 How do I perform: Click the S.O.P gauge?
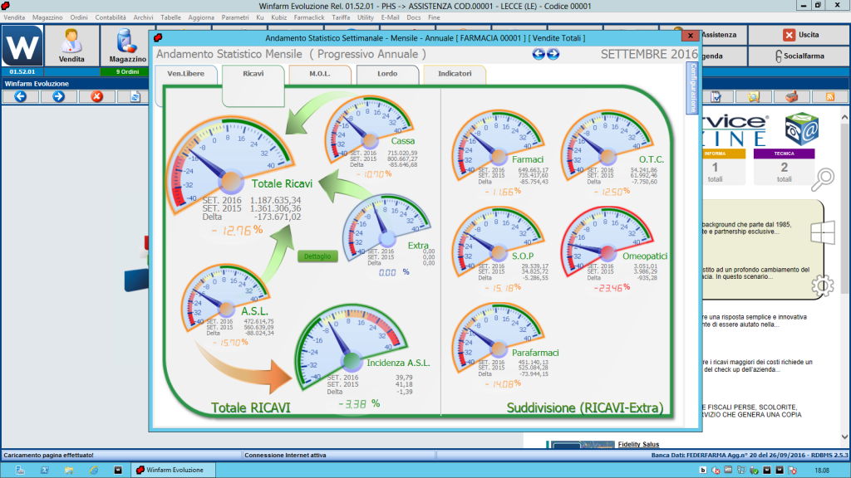click(498, 241)
